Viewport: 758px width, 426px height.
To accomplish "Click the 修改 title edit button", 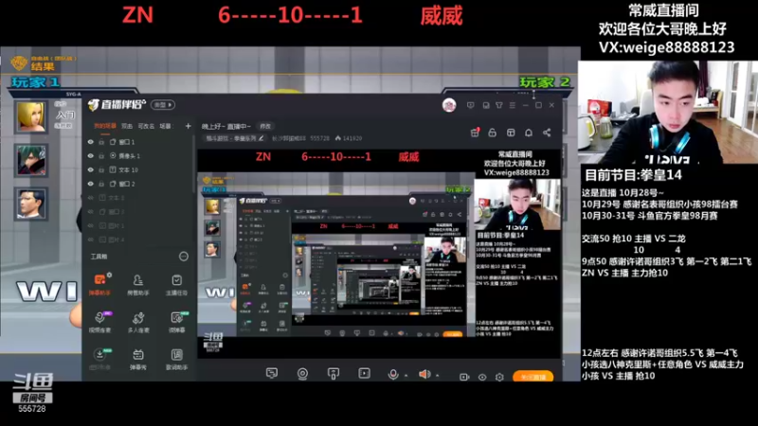I will [265, 126].
